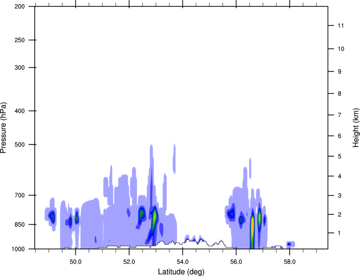
Task: Click the 'Height (km)' axis title
Action: (x=356, y=127)
